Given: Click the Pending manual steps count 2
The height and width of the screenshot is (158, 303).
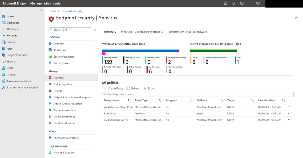Looking at the screenshot, I should [170, 62].
